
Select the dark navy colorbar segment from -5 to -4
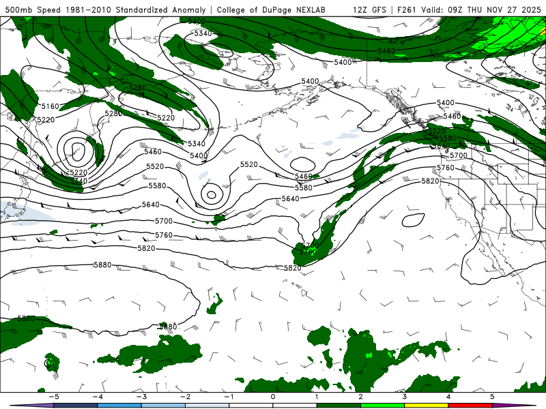[76, 406]
